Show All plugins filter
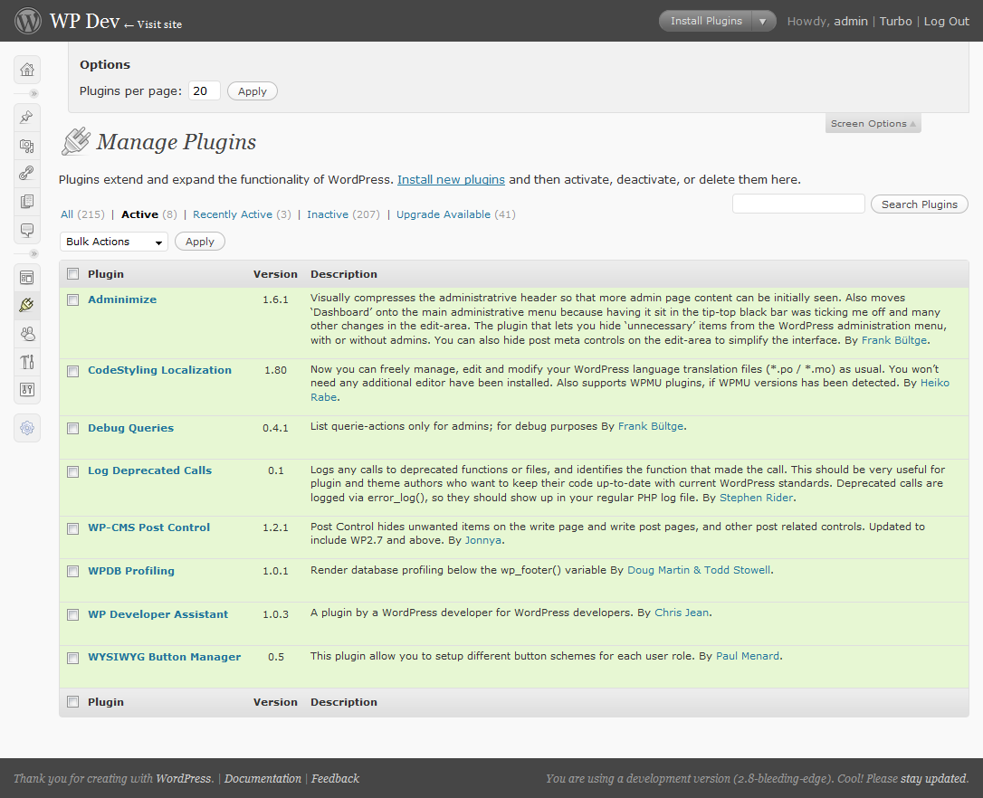The image size is (983, 798). coord(67,214)
